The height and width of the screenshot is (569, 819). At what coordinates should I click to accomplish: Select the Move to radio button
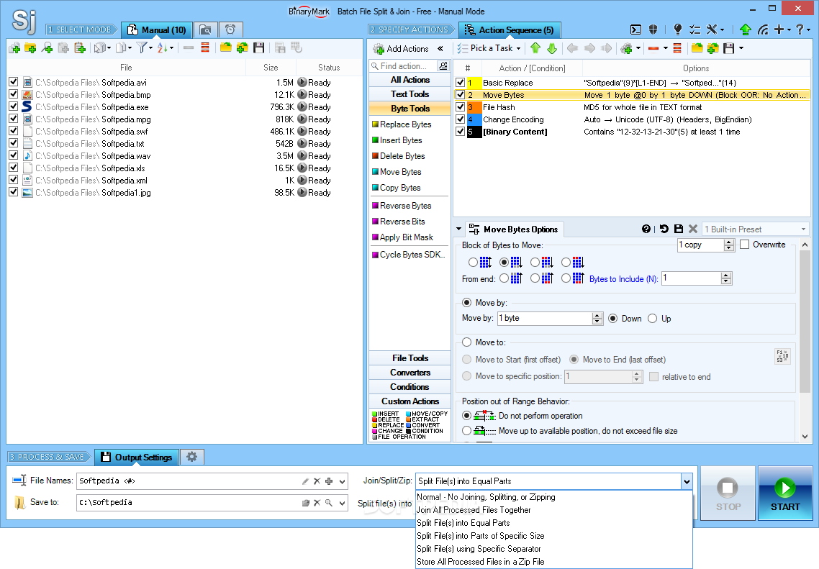coord(466,342)
